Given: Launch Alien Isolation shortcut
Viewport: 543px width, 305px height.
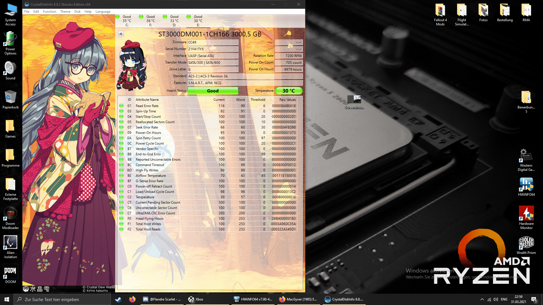Looking at the screenshot, I should click(x=10, y=247).
